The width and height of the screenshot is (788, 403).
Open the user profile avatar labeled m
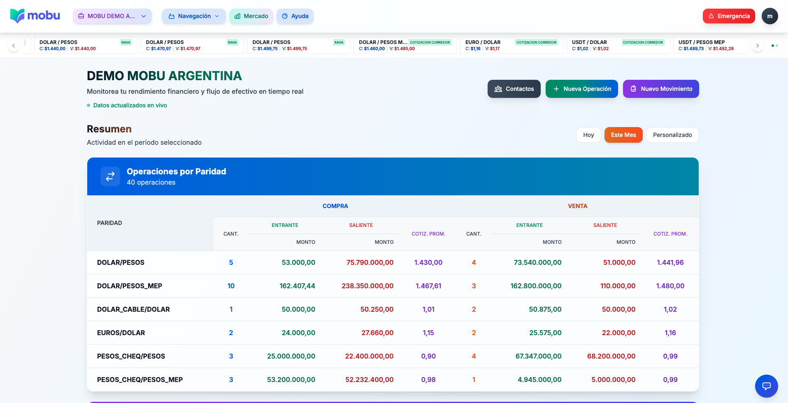[769, 16]
